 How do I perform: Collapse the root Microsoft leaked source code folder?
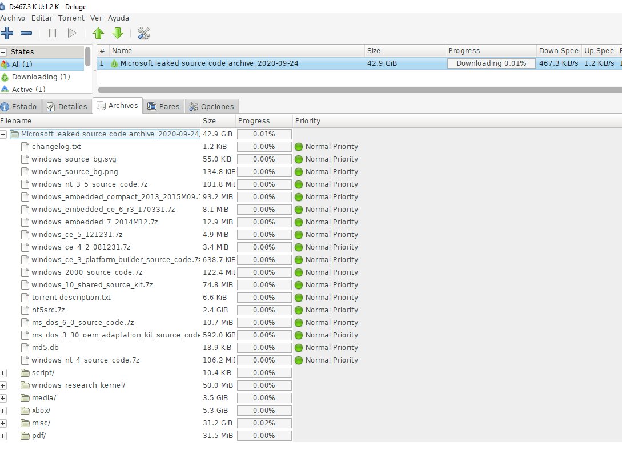3,134
